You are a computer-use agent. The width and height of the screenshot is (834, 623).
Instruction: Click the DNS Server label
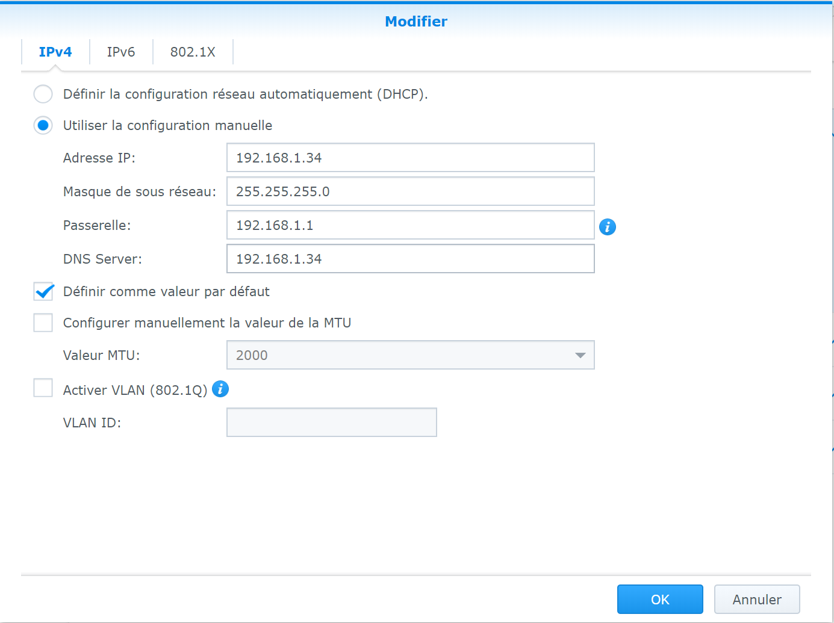click(102, 259)
